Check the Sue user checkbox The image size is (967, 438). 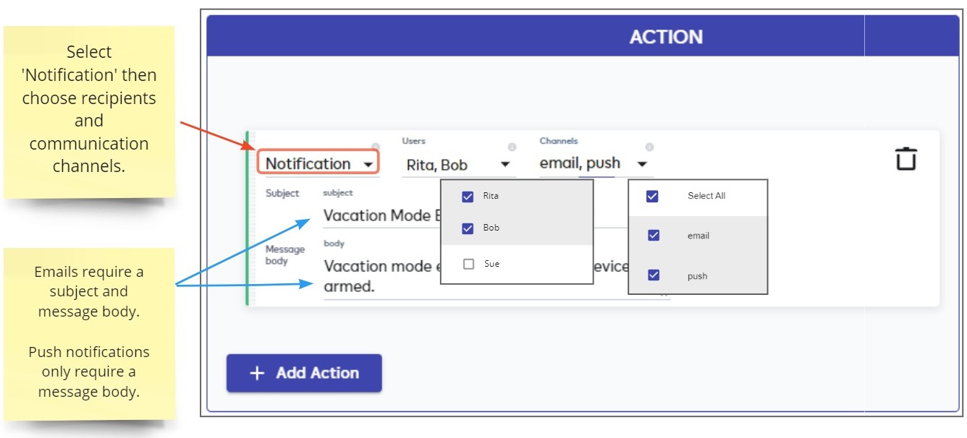(x=468, y=264)
